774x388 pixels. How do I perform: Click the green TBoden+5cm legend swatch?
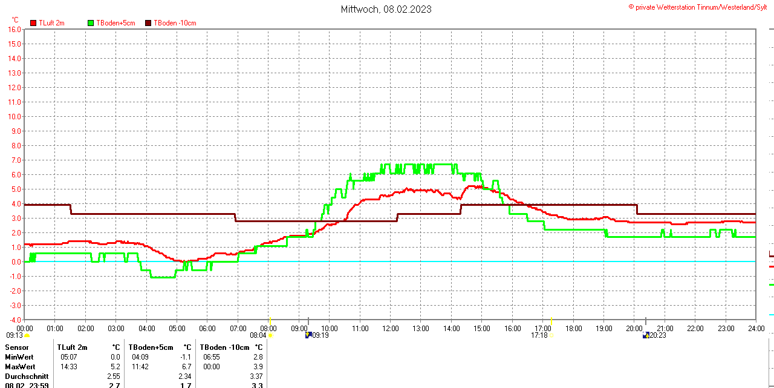click(x=91, y=23)
